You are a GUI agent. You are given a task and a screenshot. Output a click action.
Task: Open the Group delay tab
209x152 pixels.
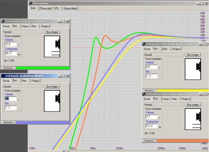70,8
